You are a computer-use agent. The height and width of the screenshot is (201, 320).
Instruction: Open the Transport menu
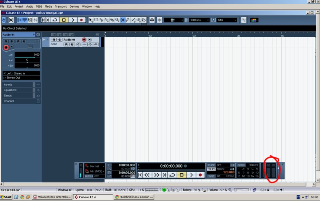(x=61, y=7)
